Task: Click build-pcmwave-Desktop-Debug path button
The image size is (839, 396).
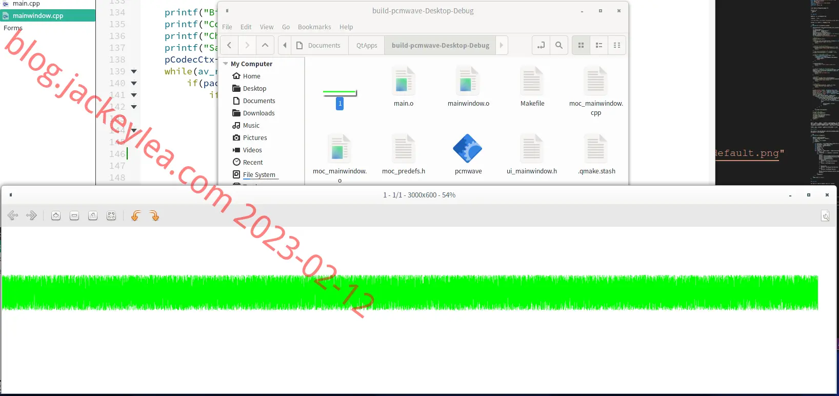Action: tap(441, 45)
